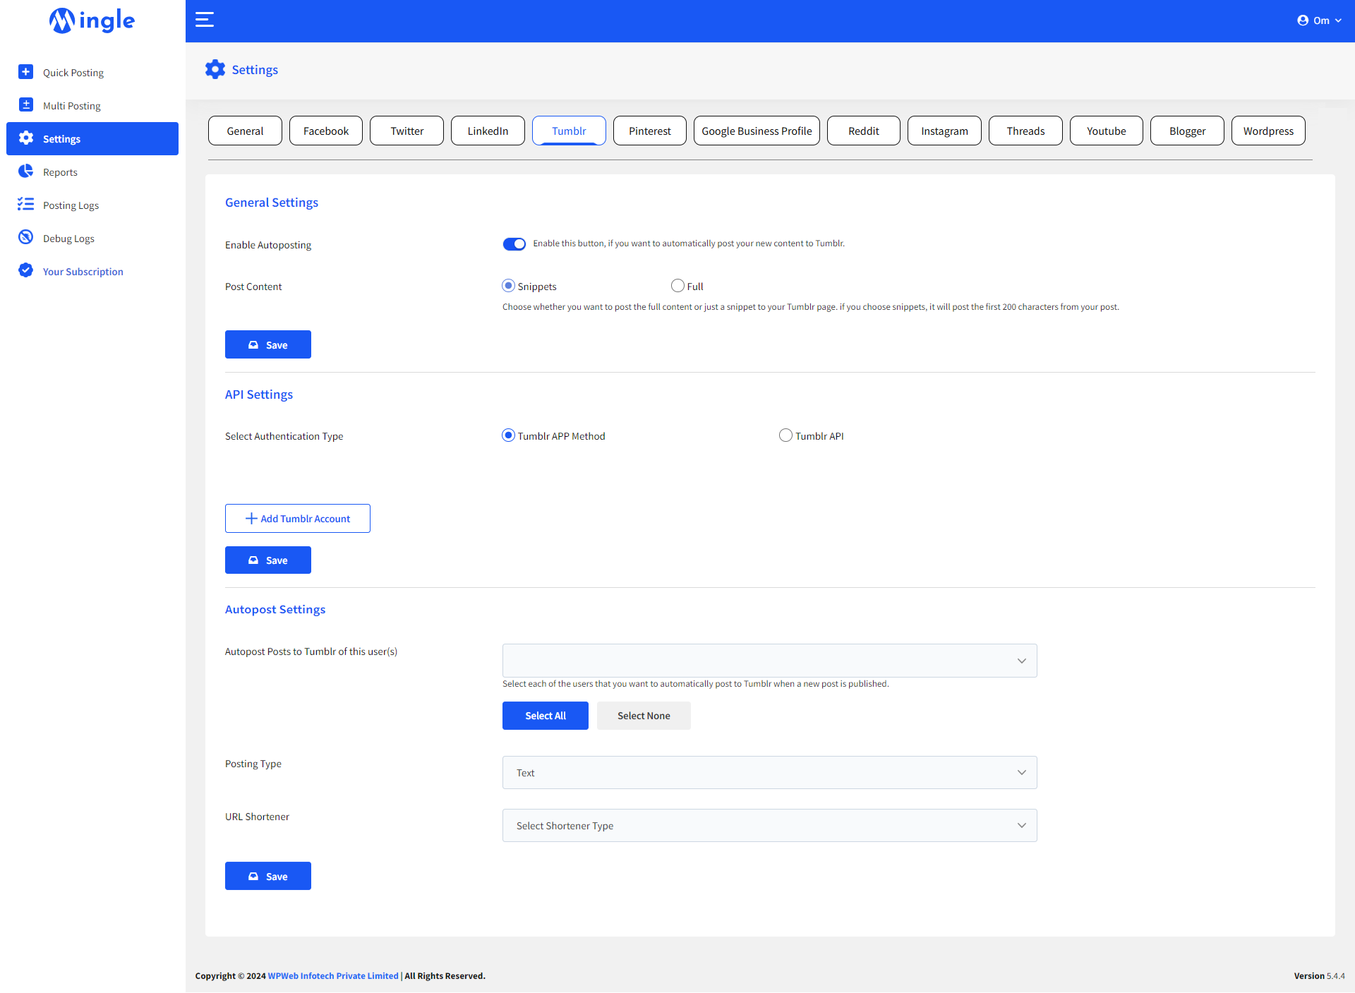Open Quick Posting from sidebar

point(92,72)
